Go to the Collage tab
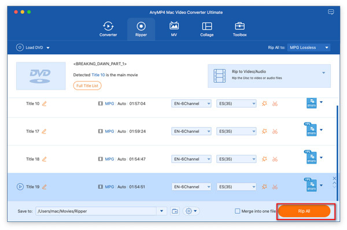This screenshot has width=347, height=230. (206, 29)
